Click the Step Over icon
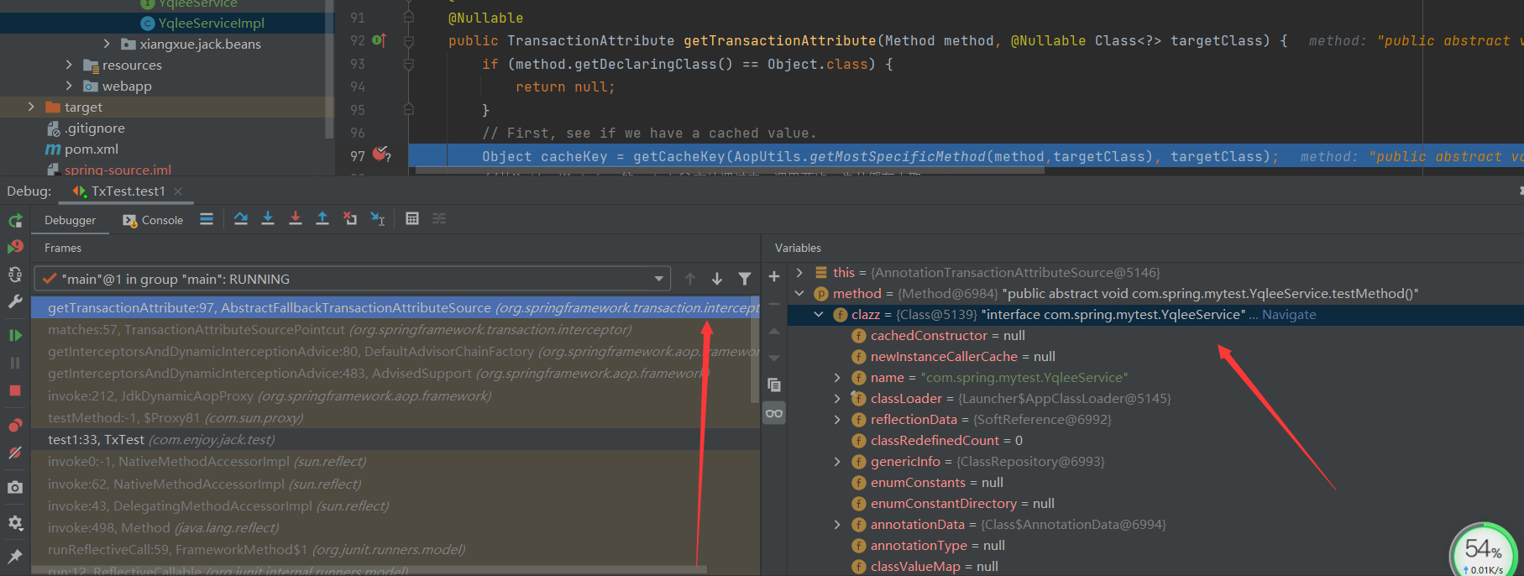The image size is (1524, 576). (241, 219)
